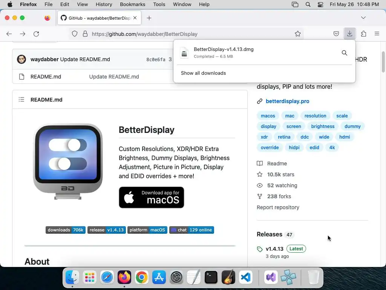Open the Window menu

(x=182, y=5)
